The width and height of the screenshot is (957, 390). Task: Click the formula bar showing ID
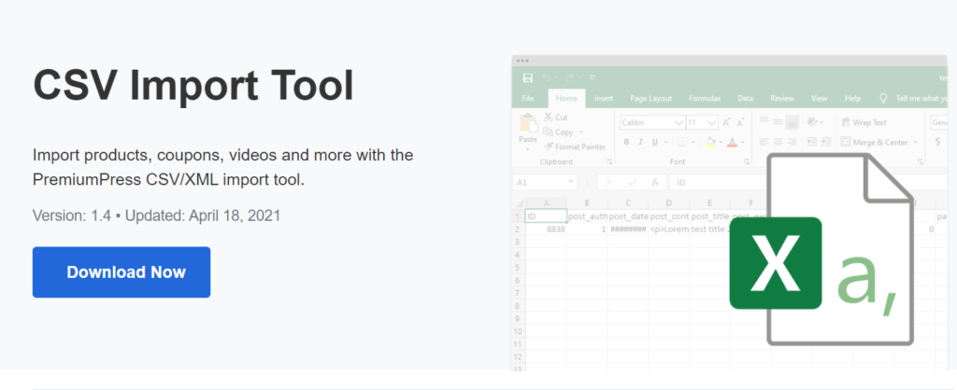[720, 182]
